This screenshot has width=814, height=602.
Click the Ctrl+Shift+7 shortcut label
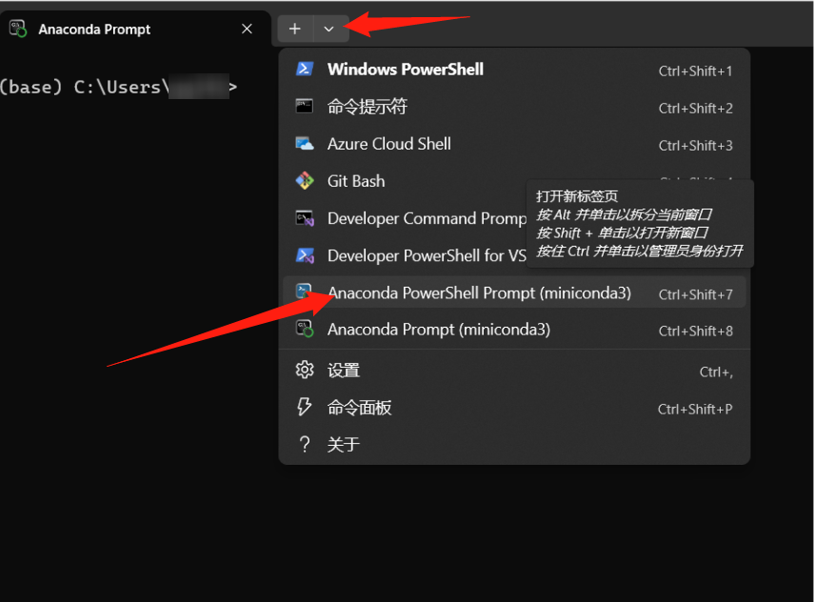tap(696, 295)
